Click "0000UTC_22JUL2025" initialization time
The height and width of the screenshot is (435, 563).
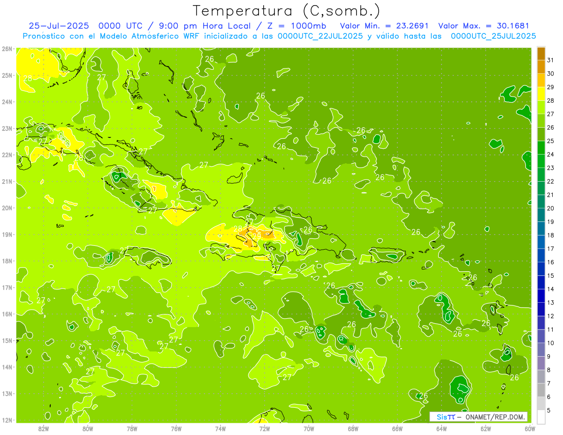(x=320, y=36)
